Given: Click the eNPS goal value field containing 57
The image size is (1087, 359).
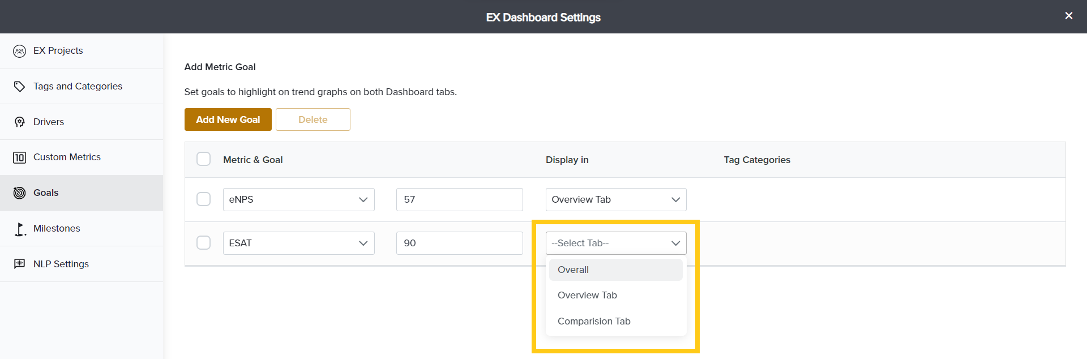Looking at the screenshot, I should [459, 199].
